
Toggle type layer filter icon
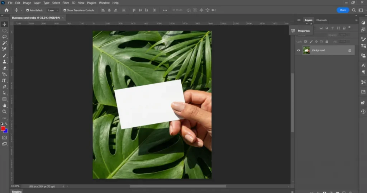tap(333, 28)
